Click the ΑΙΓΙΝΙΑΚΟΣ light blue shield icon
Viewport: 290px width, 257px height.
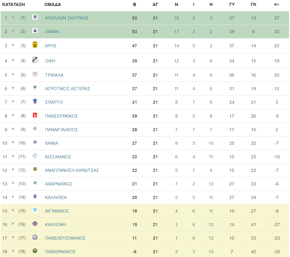pyautogui.click(x=35, y=210)
